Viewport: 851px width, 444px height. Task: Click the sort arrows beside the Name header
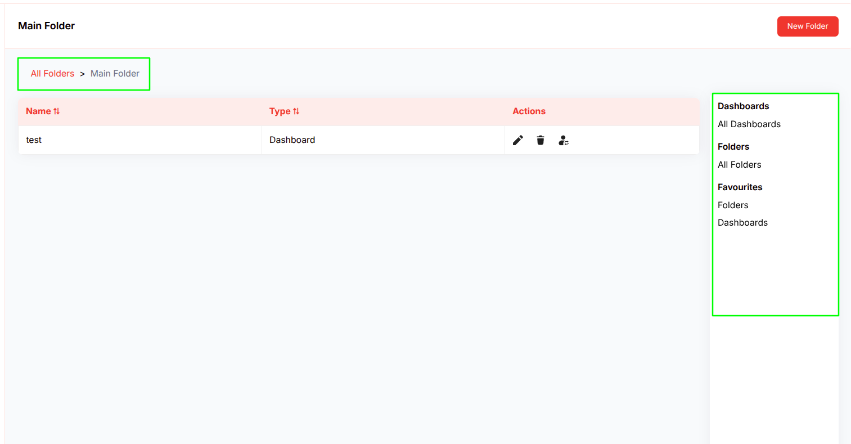(56, 111)
